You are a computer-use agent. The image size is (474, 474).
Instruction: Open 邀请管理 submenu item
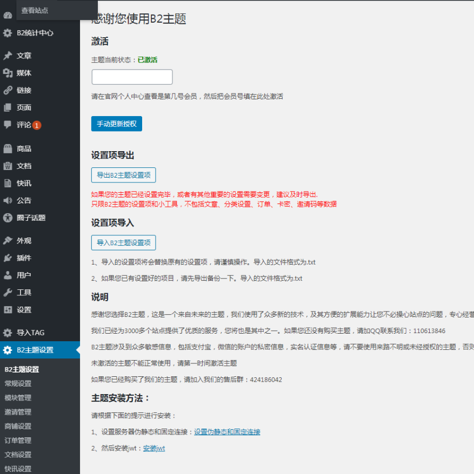point(18,412)
